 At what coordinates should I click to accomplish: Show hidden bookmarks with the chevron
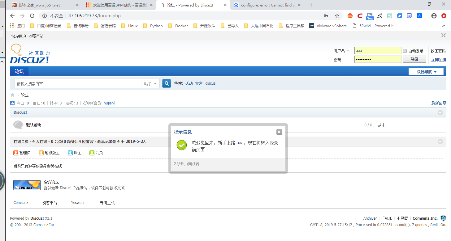(444, 26)
